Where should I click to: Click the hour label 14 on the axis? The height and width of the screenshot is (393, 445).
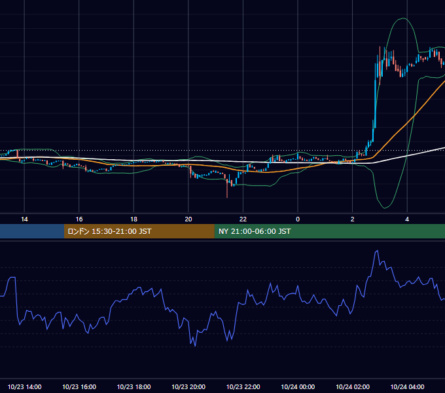coord(24,219)
